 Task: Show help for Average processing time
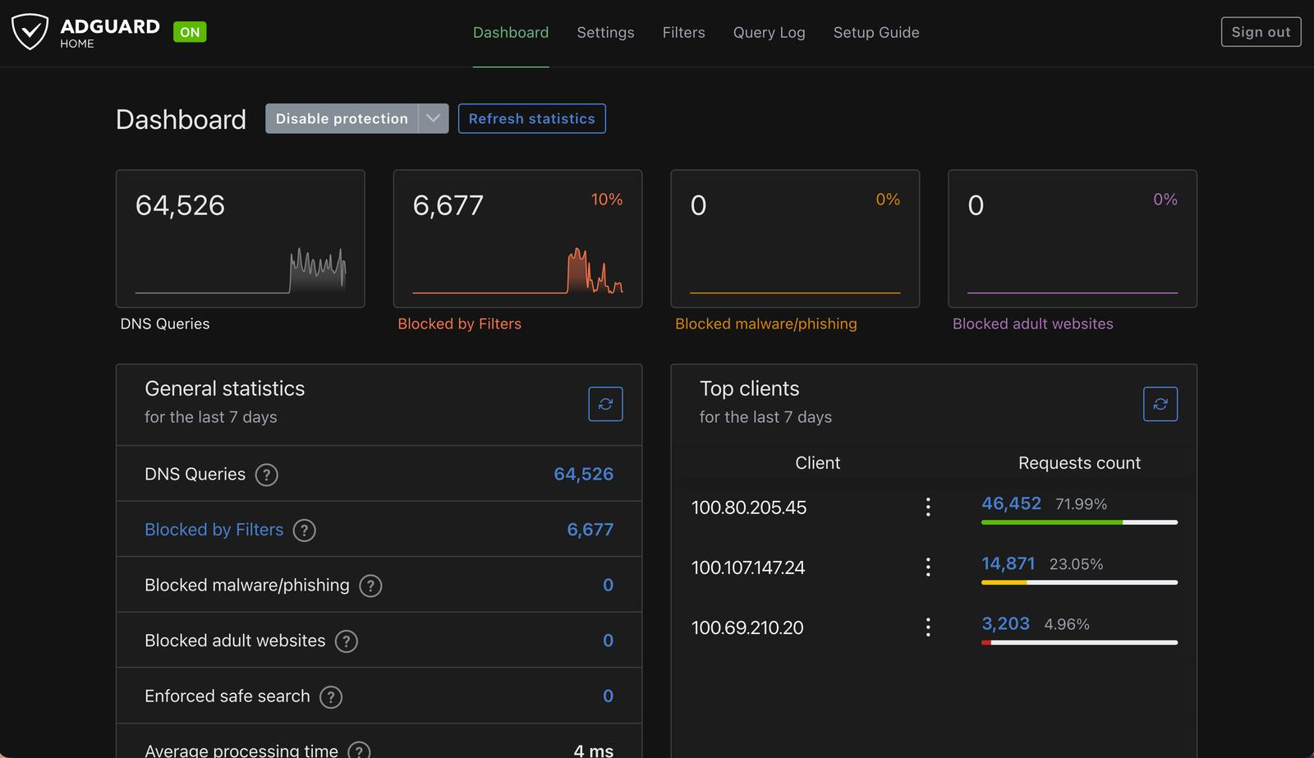click(x=359, y=751)
